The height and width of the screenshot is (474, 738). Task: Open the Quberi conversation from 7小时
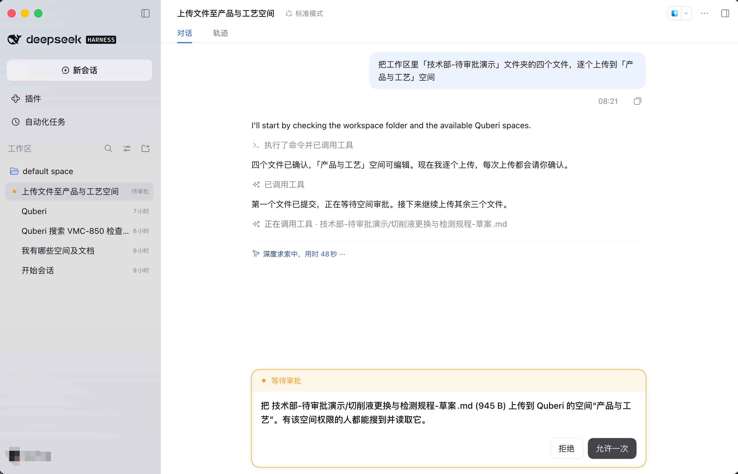79,211
